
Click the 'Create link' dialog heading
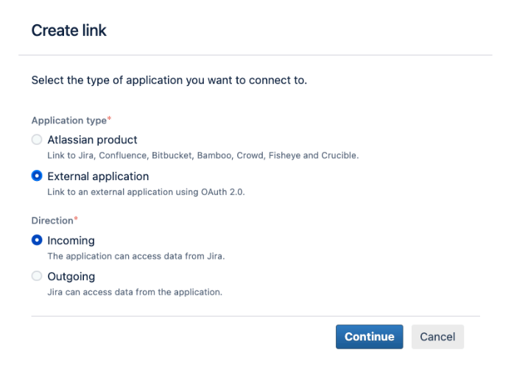tap(68, 30)
